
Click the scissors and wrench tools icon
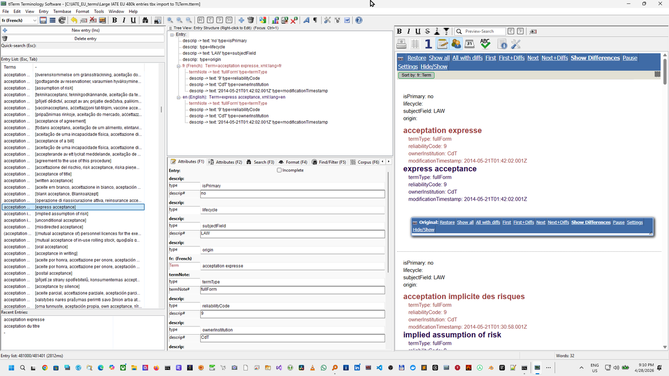point(328,21)
